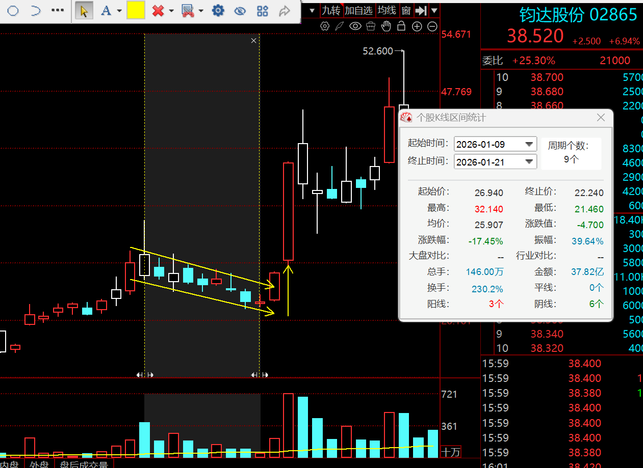Open dropdown arrow beside text tool
Image resolution: width=643 pixels, height=468 pixels.
119,11
